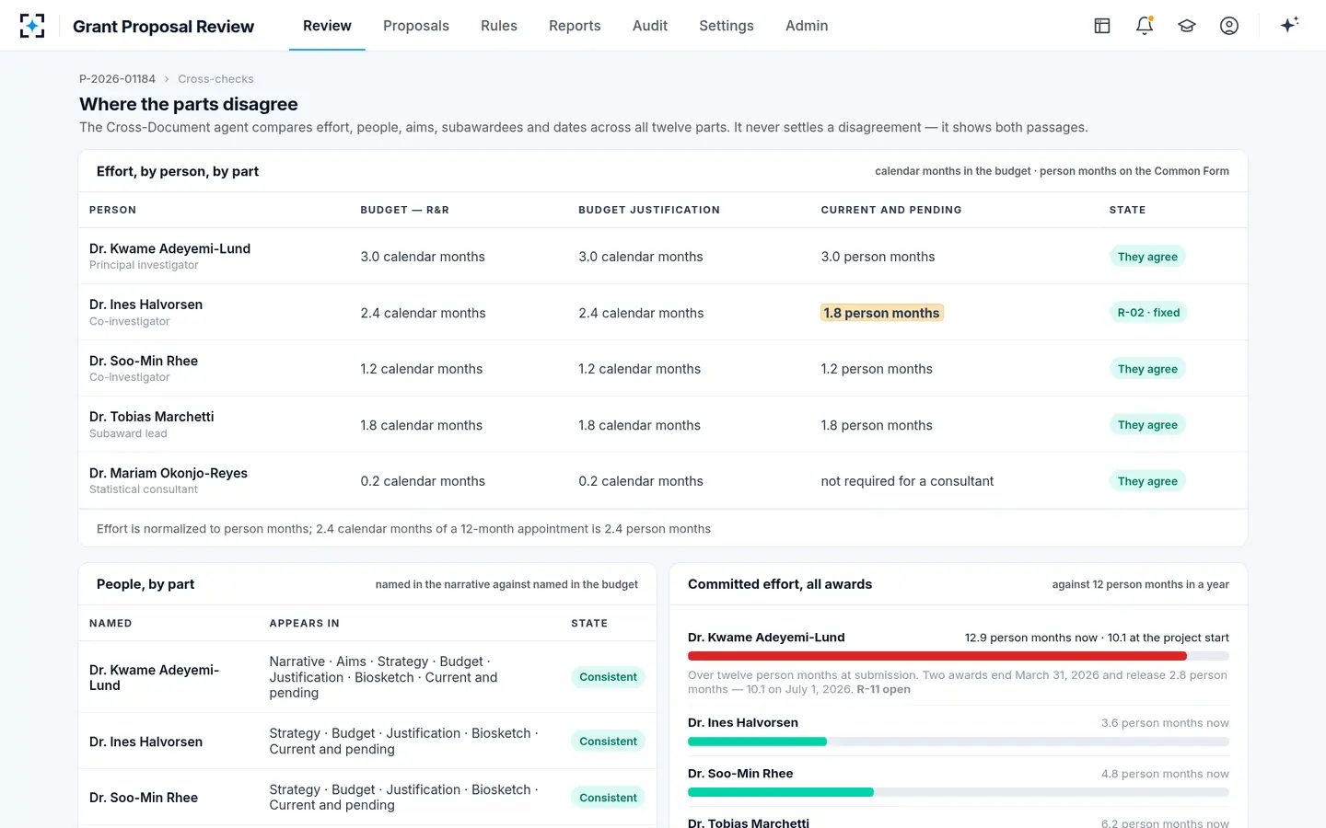Click '3.6 person months now' text
Screen dimensions: 1326x828
pos(1165,723)
